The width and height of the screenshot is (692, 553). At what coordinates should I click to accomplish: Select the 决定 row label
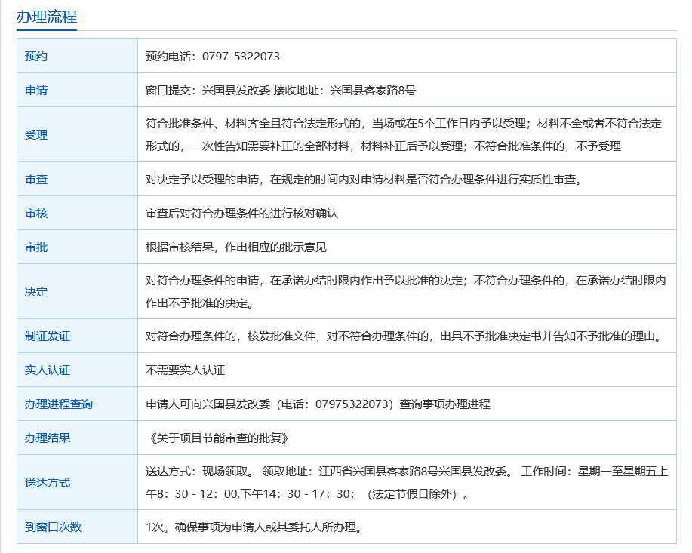coord(36,292)
